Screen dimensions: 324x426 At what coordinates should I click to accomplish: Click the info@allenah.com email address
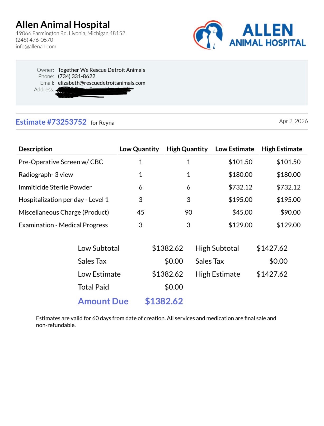tap(36, 46)
